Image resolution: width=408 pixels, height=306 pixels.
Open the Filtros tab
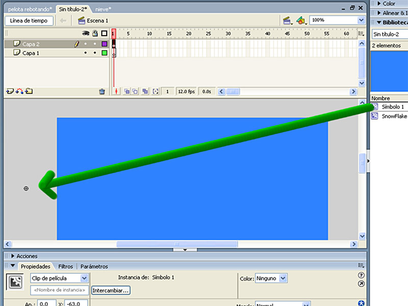click(x=65, y=266)
